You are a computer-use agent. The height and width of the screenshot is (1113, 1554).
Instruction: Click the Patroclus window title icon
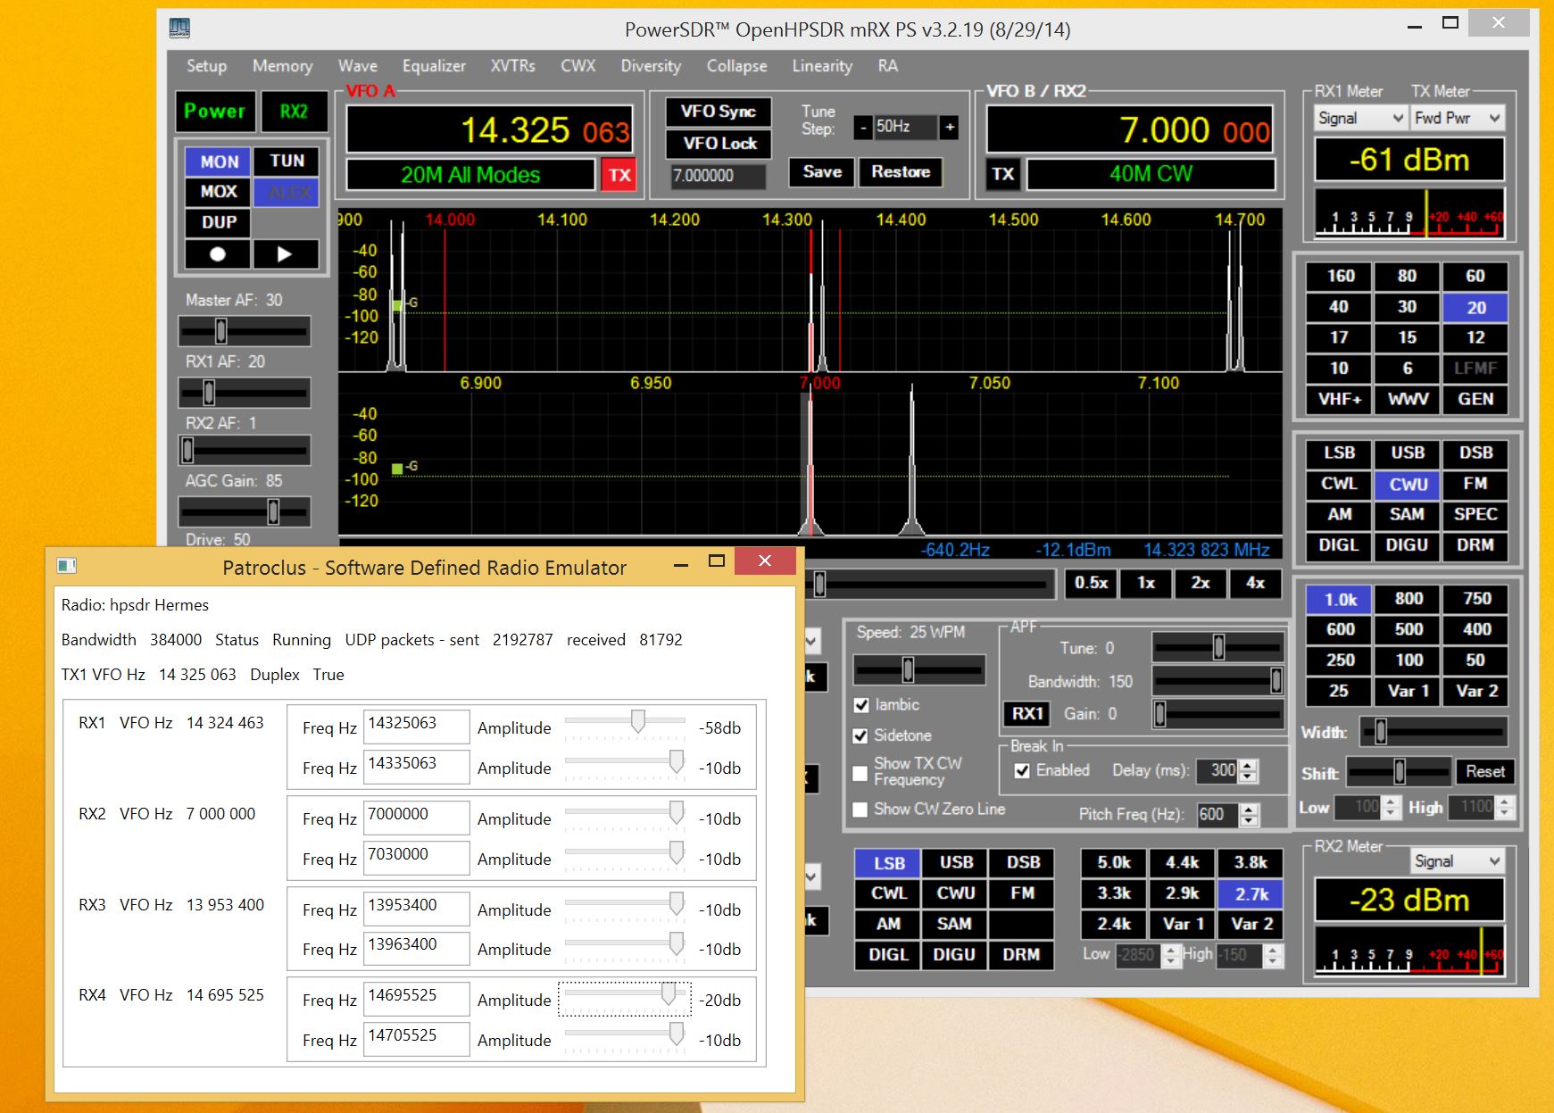66,565
